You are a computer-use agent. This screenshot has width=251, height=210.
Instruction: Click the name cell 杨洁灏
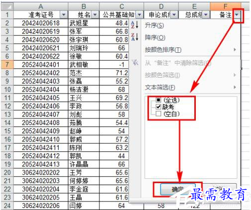coord(84,90)
